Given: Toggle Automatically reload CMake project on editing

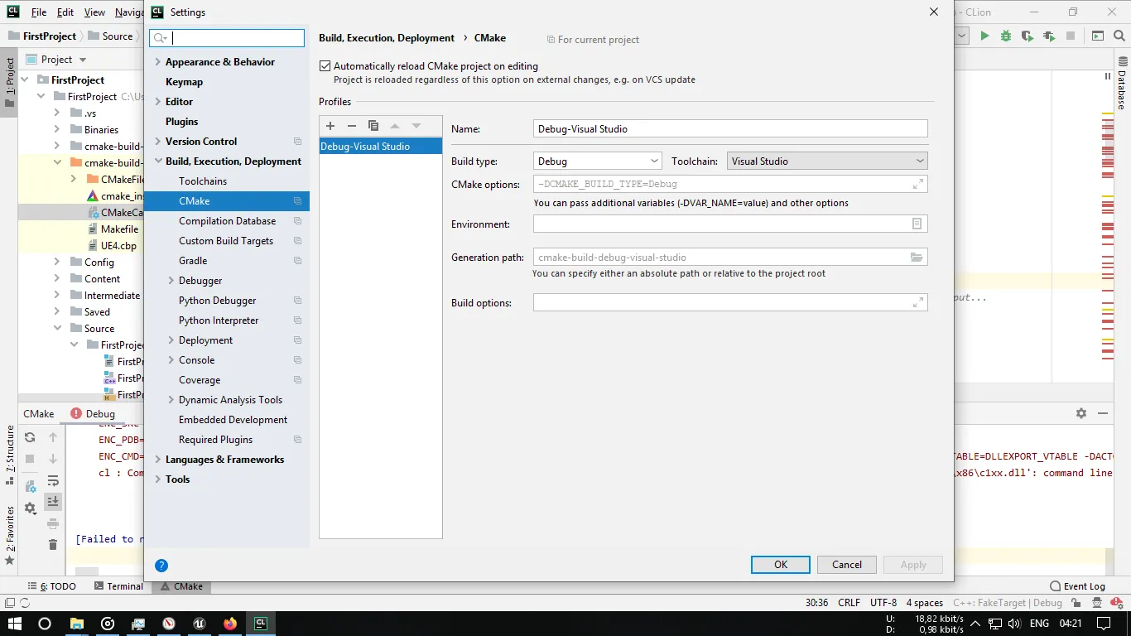Looking at the screenshot, I should [325, 66].
